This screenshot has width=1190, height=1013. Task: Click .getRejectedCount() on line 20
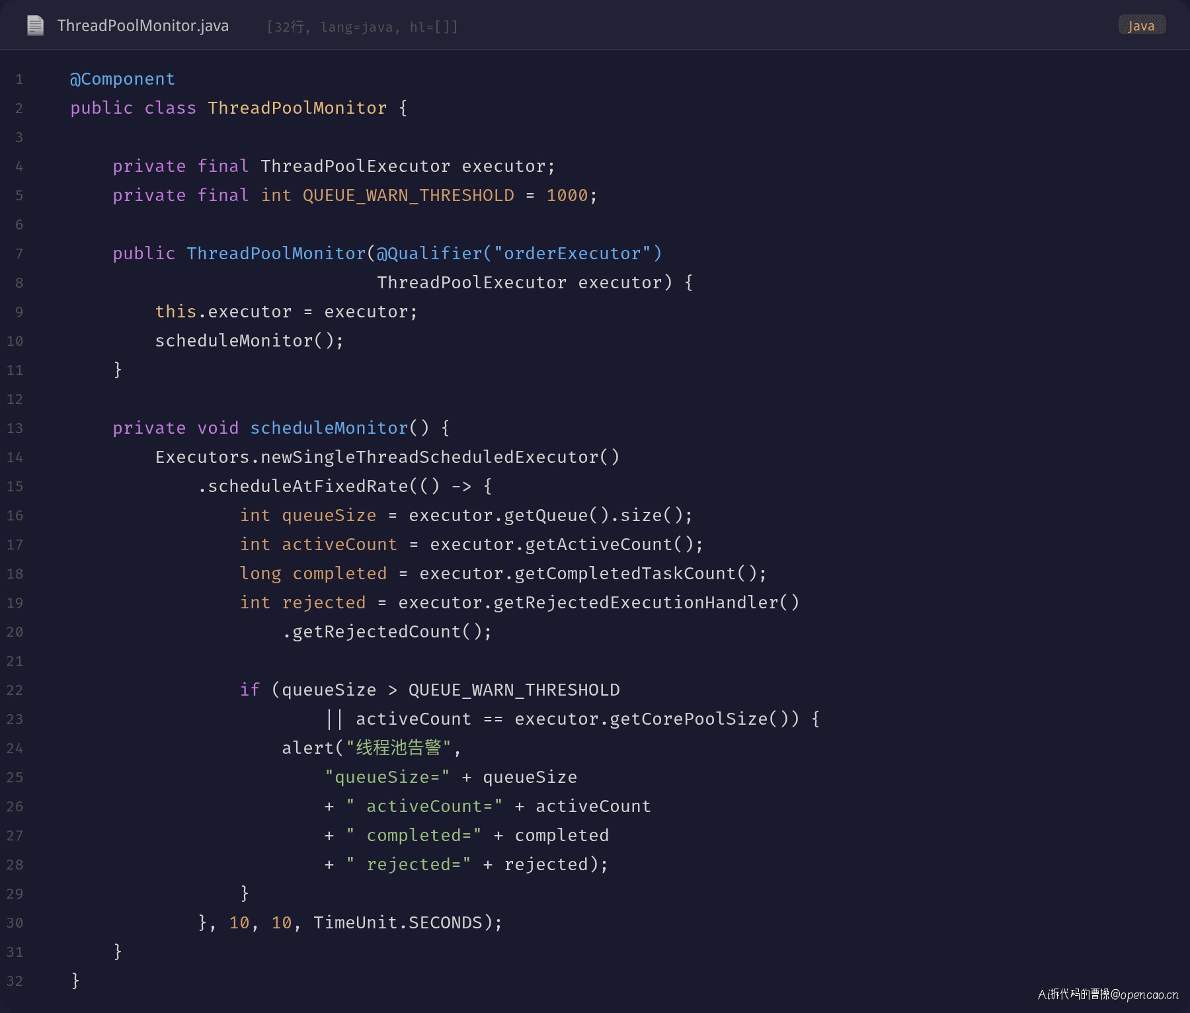(x=382, y=632)
